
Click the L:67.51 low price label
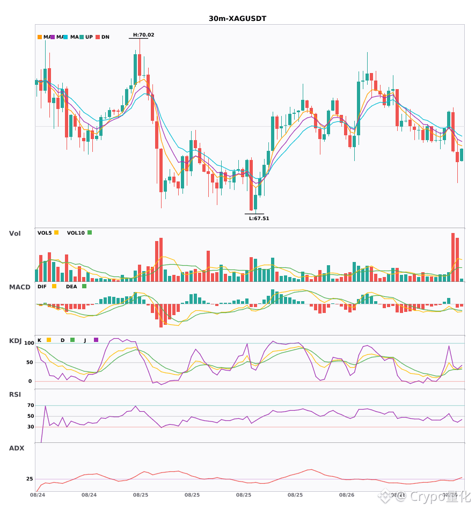pos(259,218)
